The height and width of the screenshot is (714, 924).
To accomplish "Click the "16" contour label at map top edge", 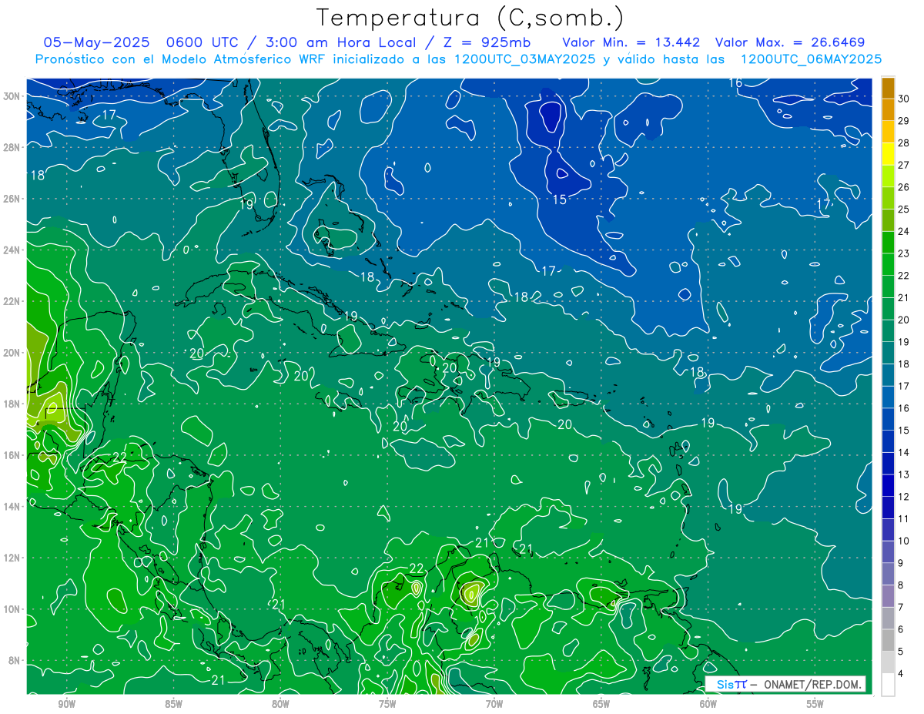I will click(x=735, y=83).
